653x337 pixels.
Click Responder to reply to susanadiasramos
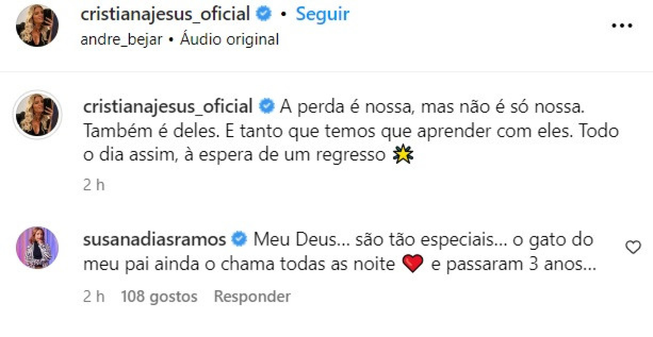(x=252, y=296)
